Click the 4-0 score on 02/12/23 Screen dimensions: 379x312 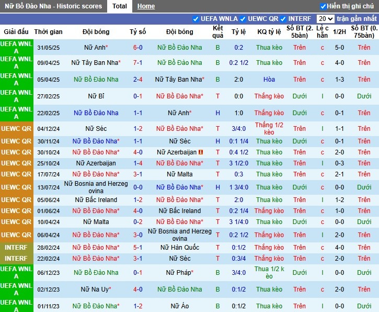click(138, 289)
